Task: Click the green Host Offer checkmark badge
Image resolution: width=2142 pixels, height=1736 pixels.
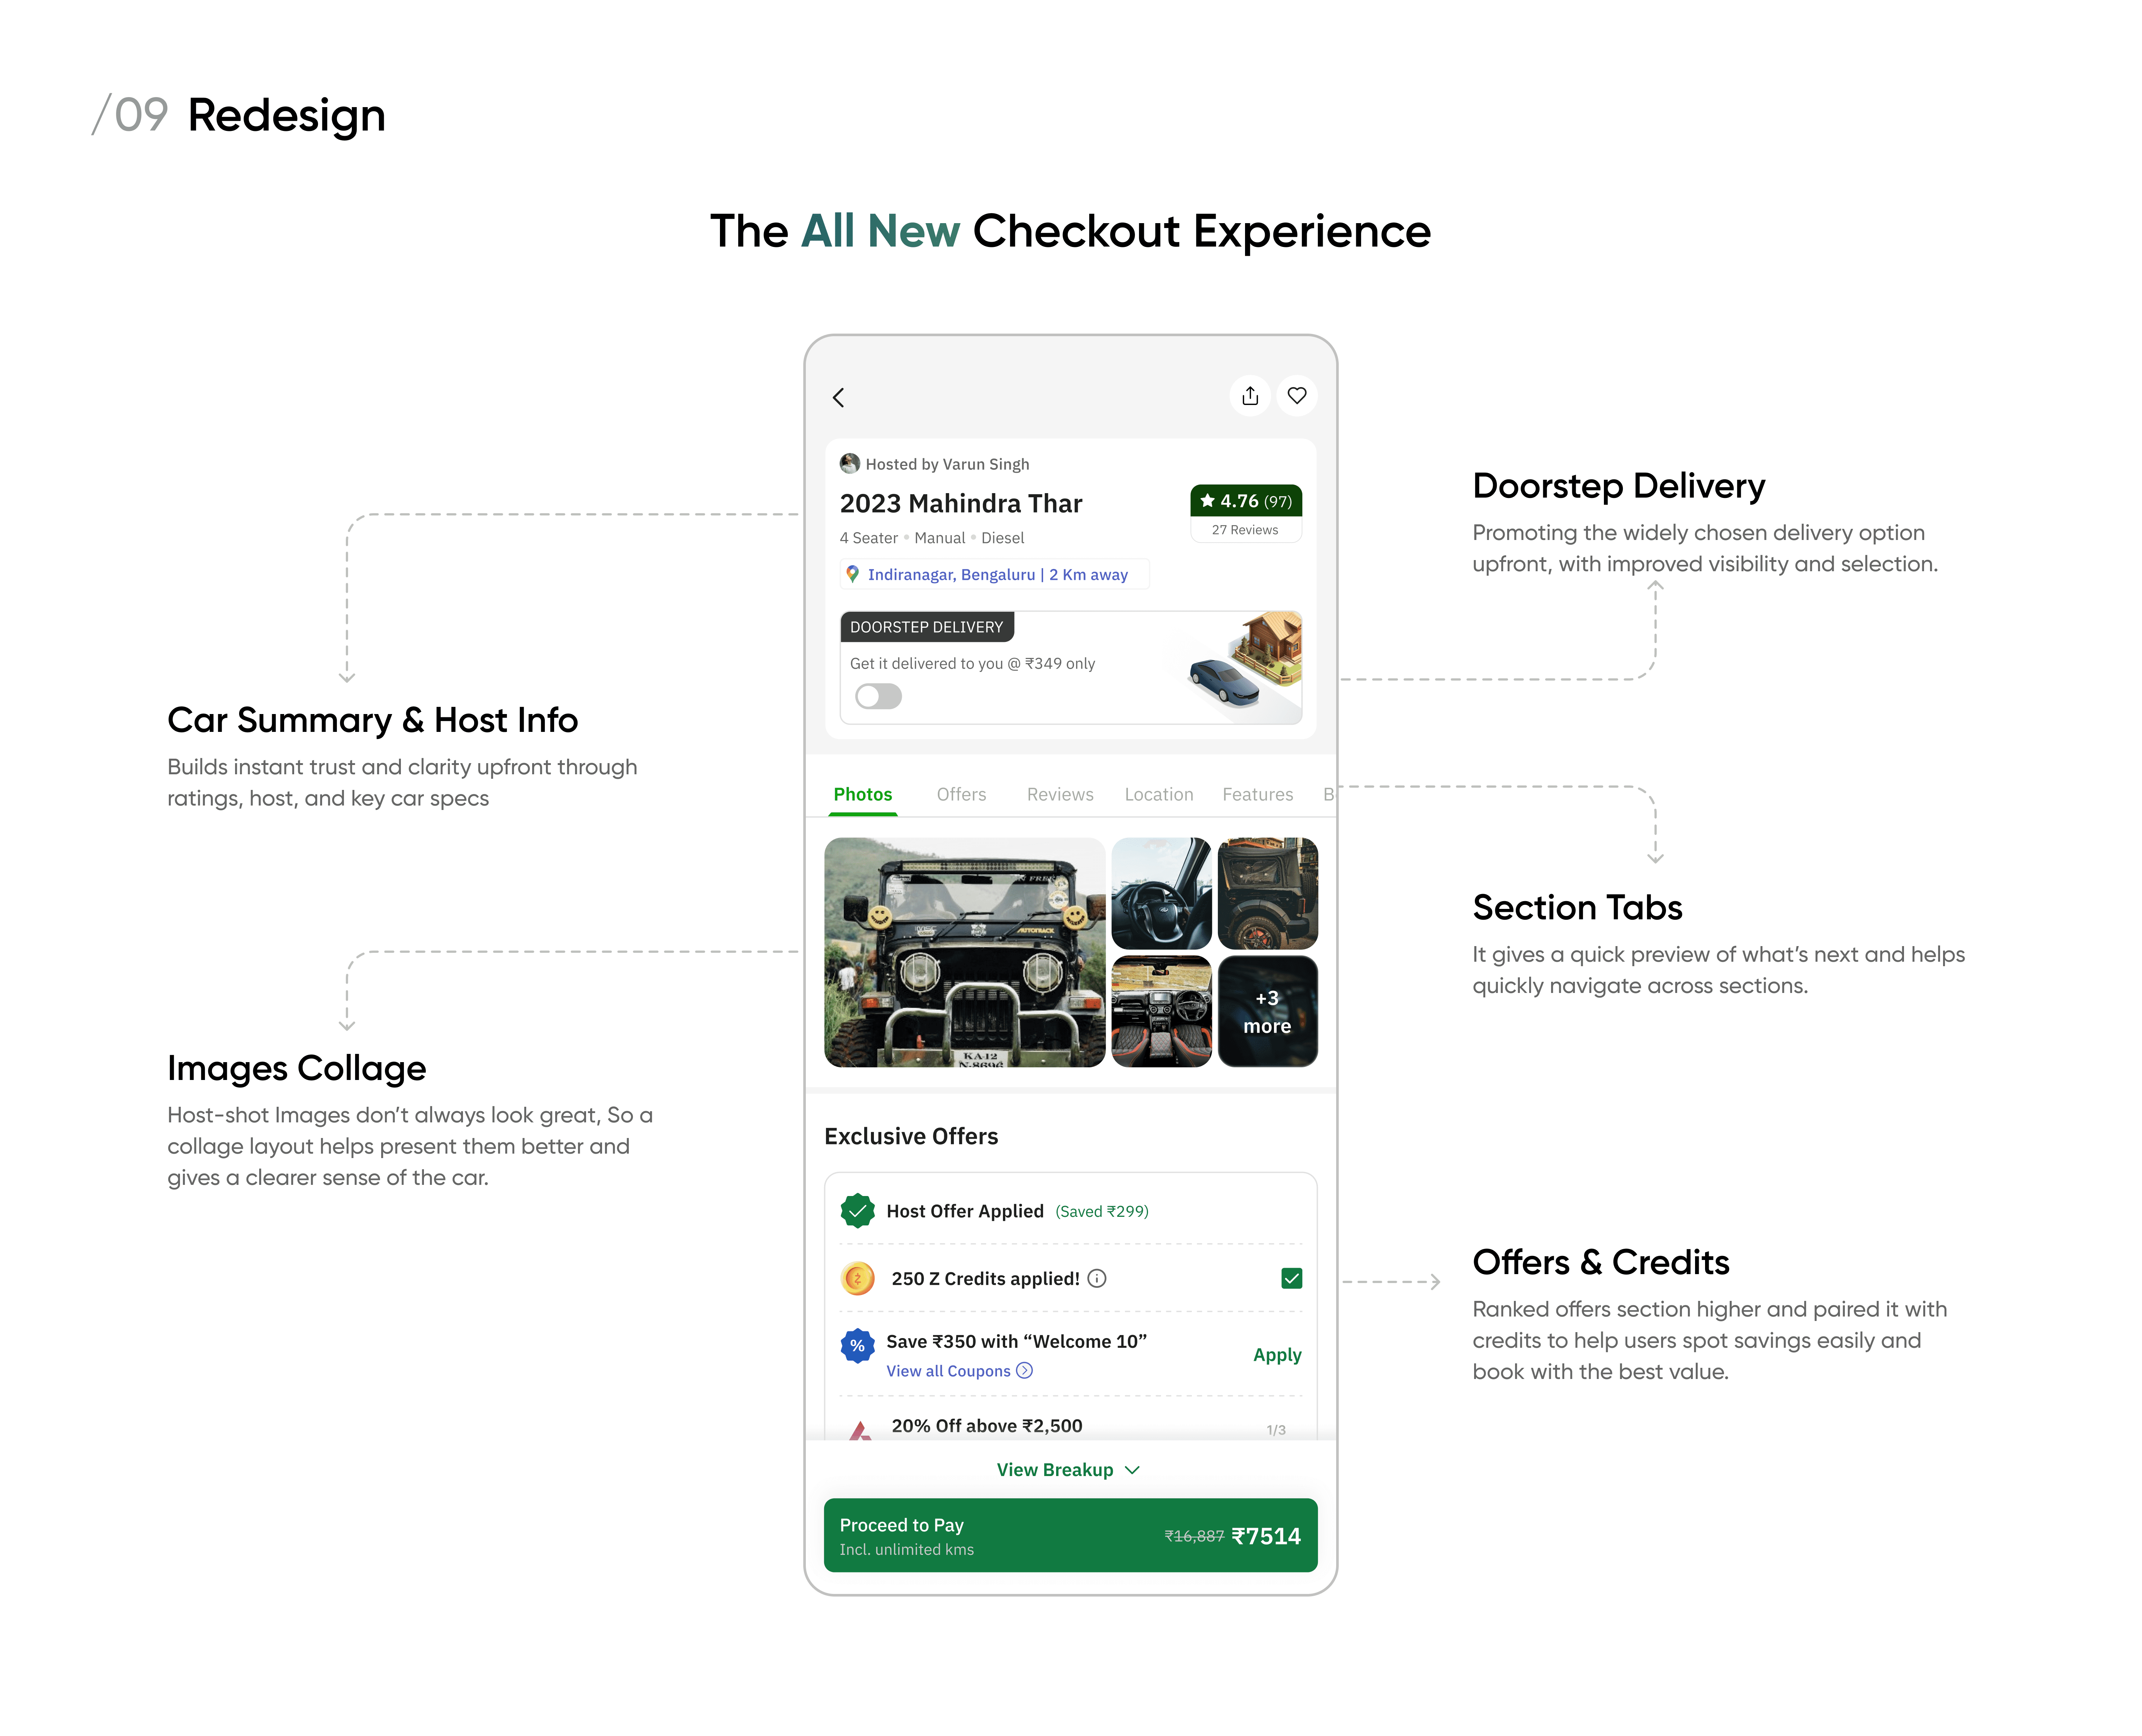Action: (858, 1210)
